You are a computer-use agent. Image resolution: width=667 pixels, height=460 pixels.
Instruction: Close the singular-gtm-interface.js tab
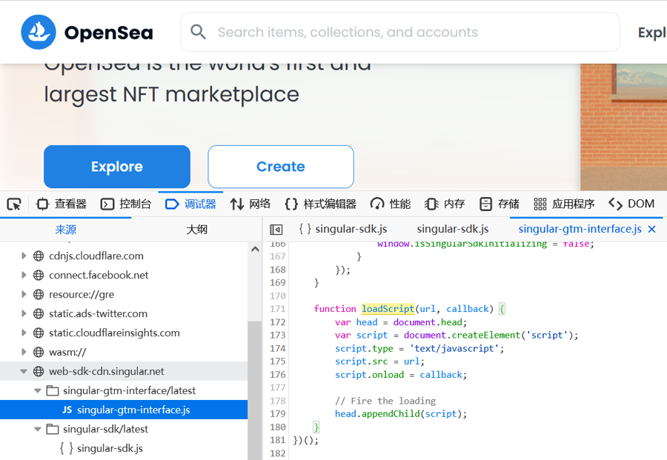coord(652,230)
